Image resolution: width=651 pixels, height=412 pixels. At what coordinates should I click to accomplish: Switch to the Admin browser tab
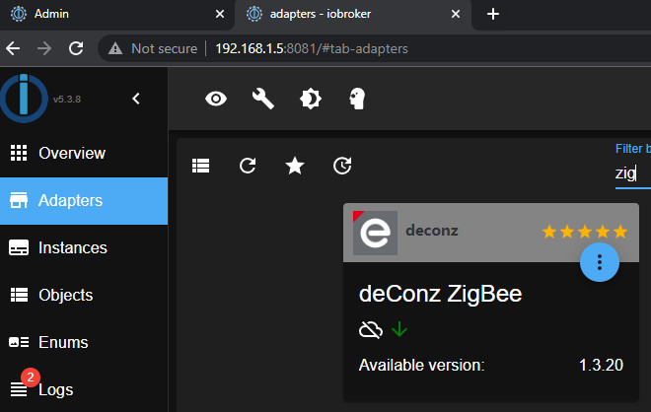click(x=108, y=14)
